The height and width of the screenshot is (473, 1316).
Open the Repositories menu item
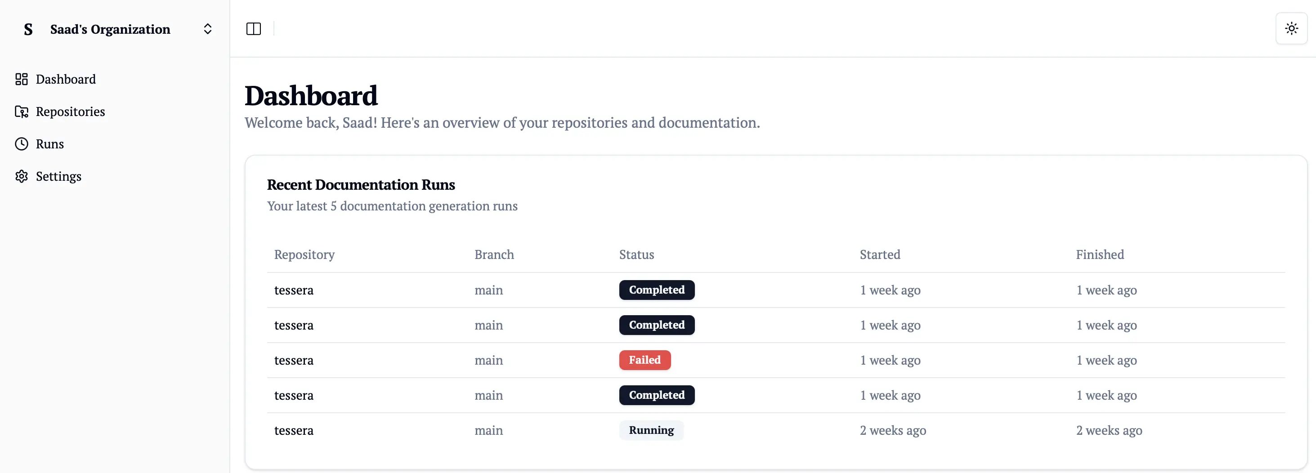pos(70,112)
